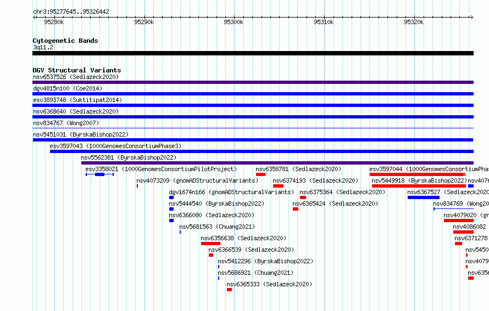The height and width of the screenshot is (311, 489).
Task: Click the esv3358021 variant glyph with whiskers
Action: pyautogui.click(x=99, y=174)
